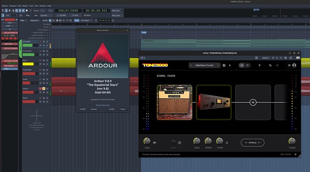This screenshot has width=310, height=172.
Task: Open the Window menu
Action: coord(43,6)
